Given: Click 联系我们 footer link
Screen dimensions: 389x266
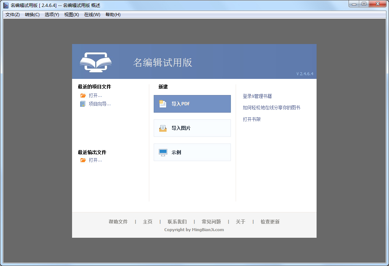Looking at the screenshot, I should point(177,222).
